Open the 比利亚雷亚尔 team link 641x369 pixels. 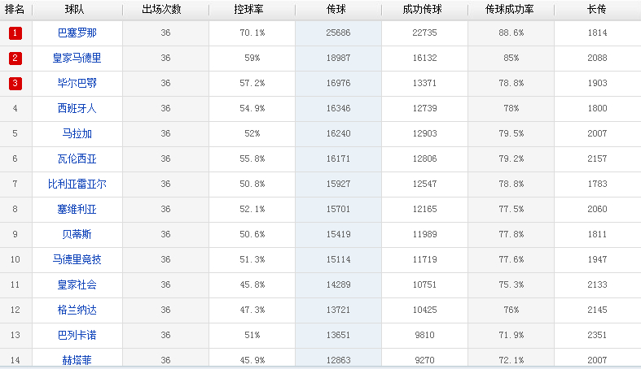tap(77, 184)
